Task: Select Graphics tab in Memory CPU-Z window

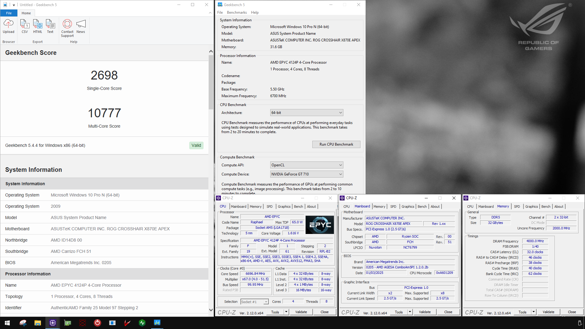Action: 531,207
